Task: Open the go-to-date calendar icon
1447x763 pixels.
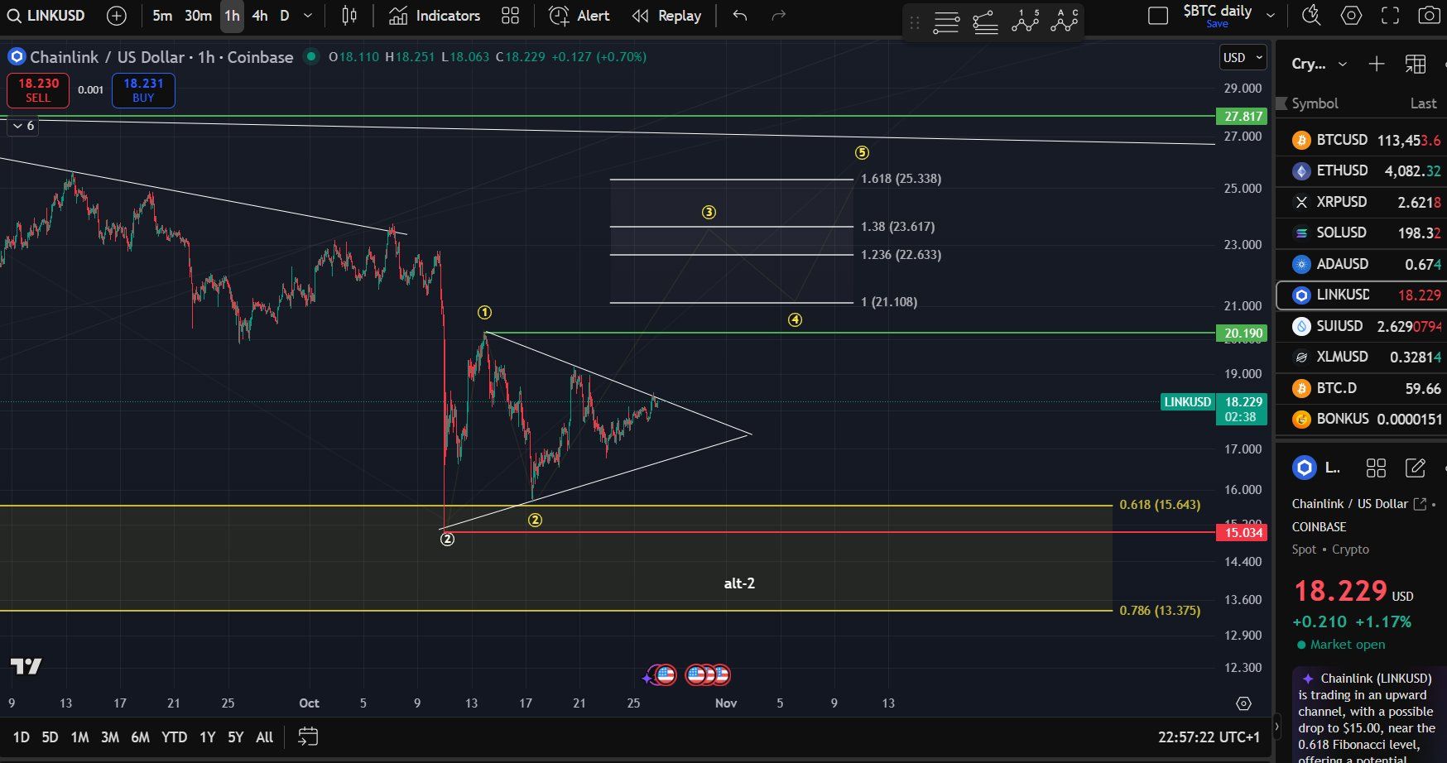Action: tap(308, 737)
